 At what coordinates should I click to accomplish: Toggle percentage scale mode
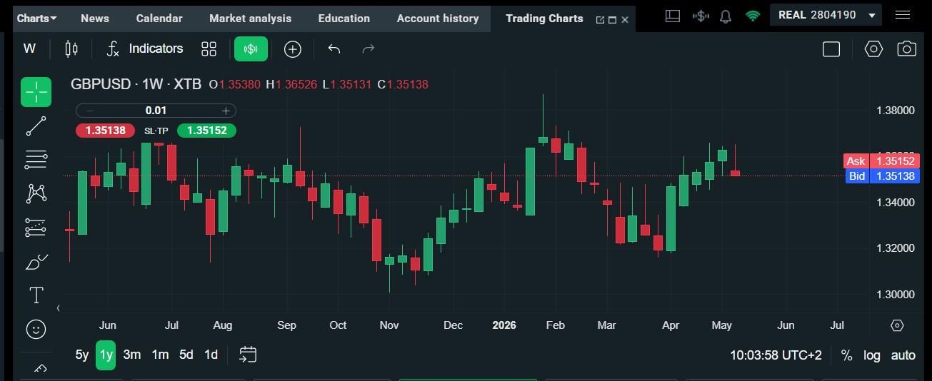tap(846, 355)
